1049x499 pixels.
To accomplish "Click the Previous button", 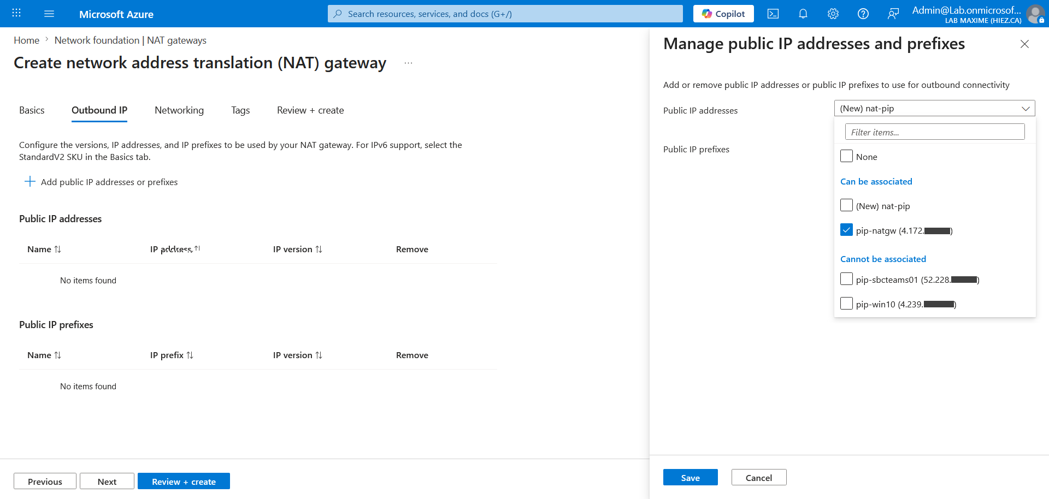I will (45, 481).
